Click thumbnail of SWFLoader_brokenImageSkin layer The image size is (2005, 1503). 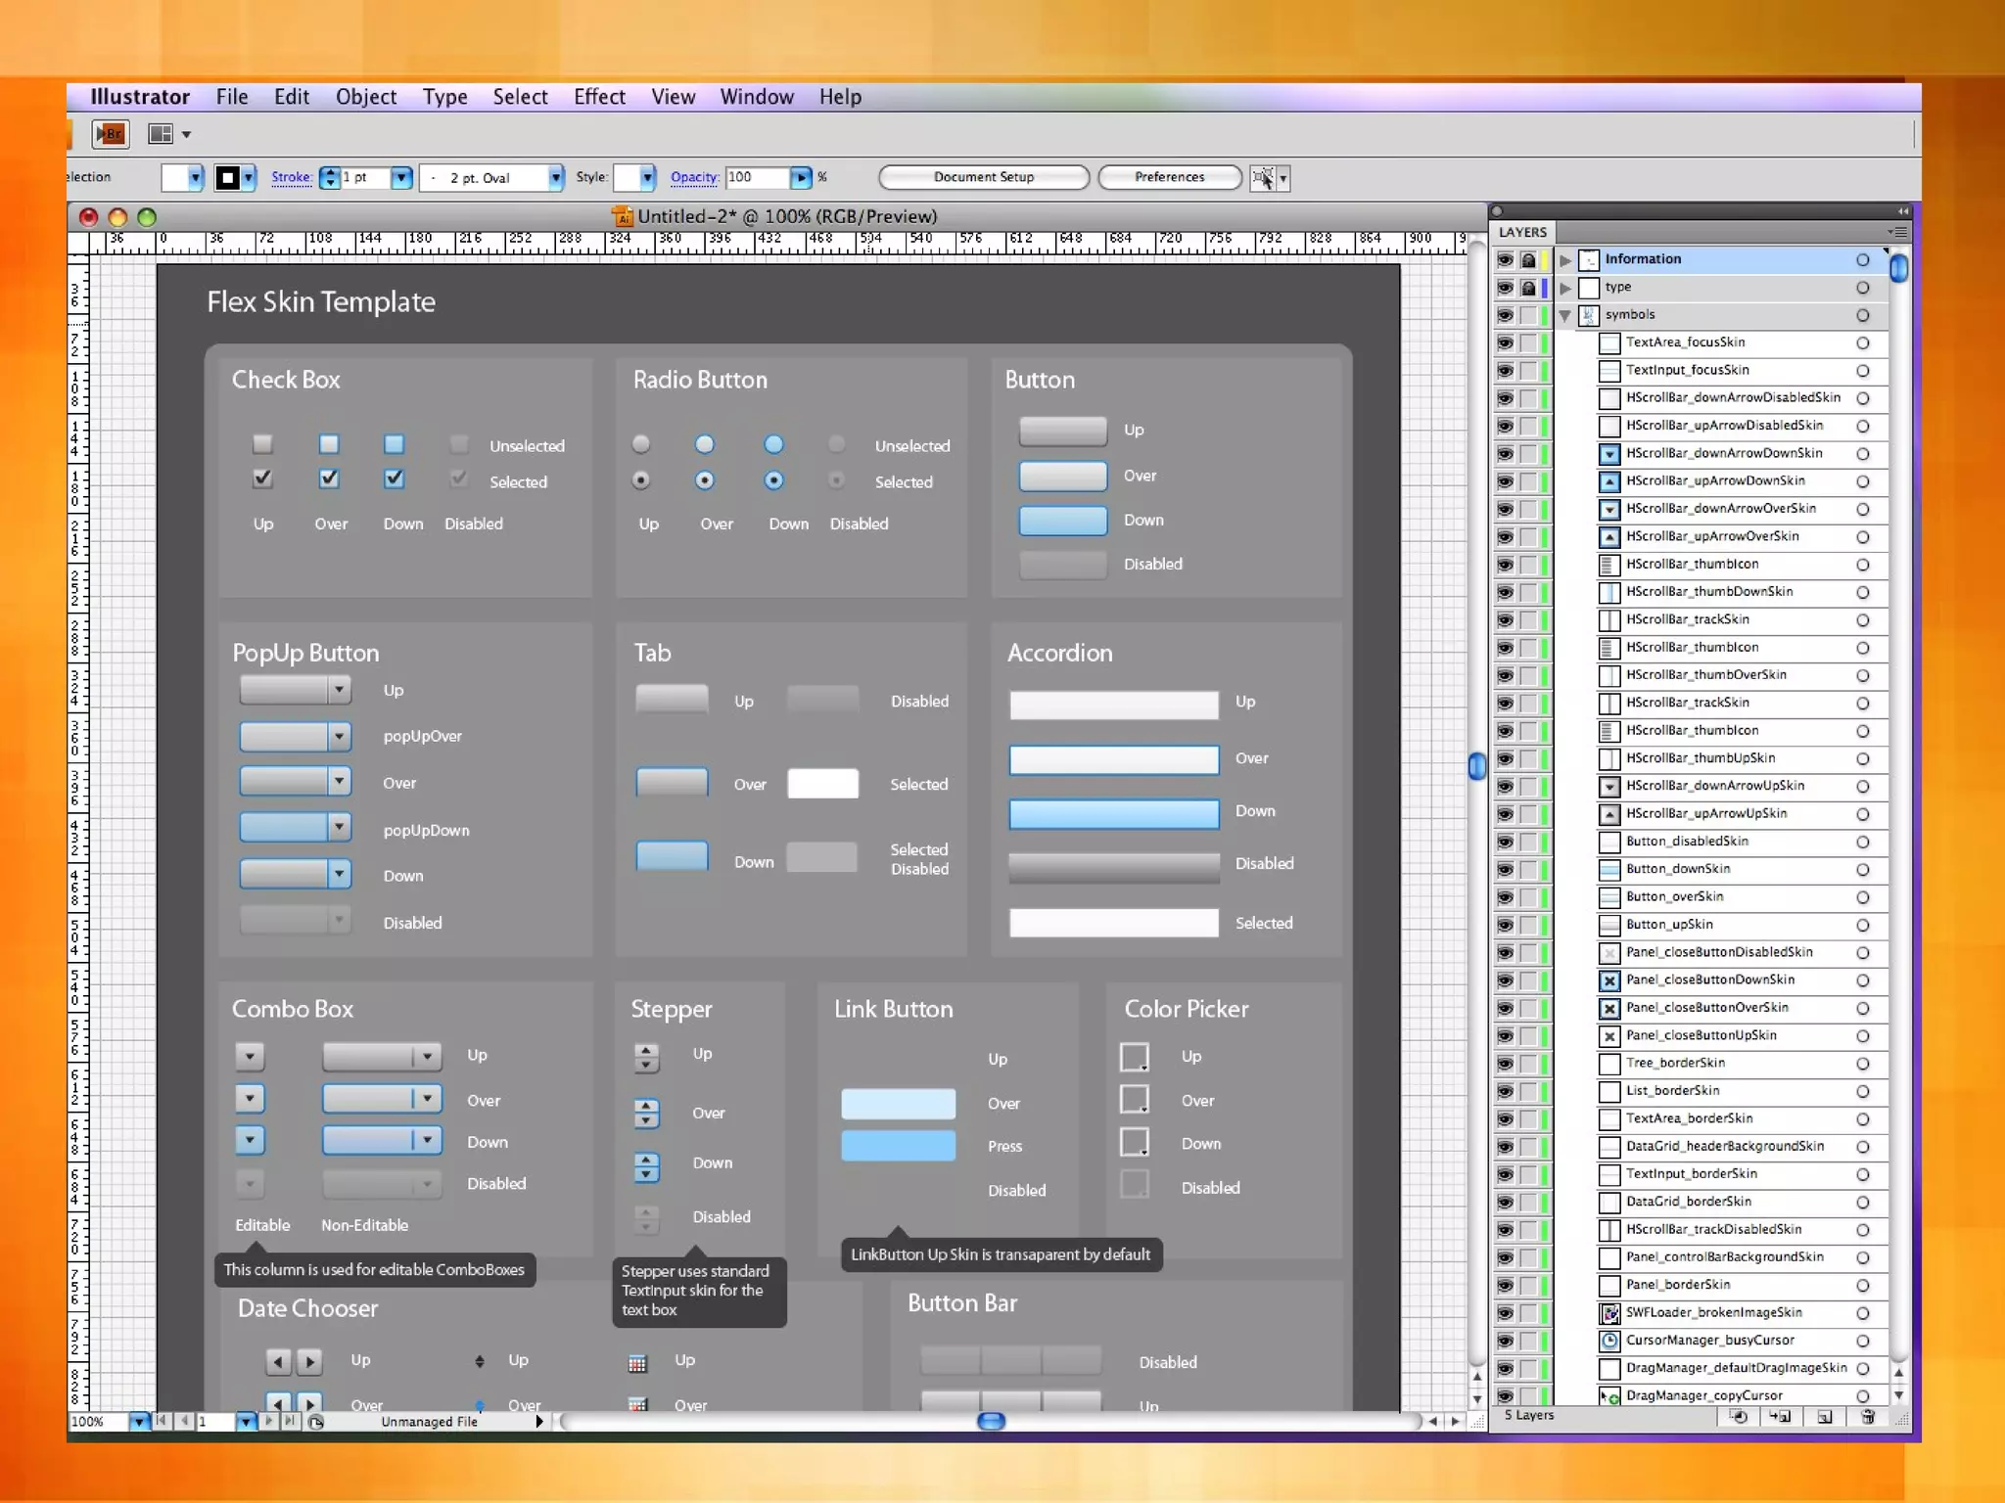pos(1609,1314)
